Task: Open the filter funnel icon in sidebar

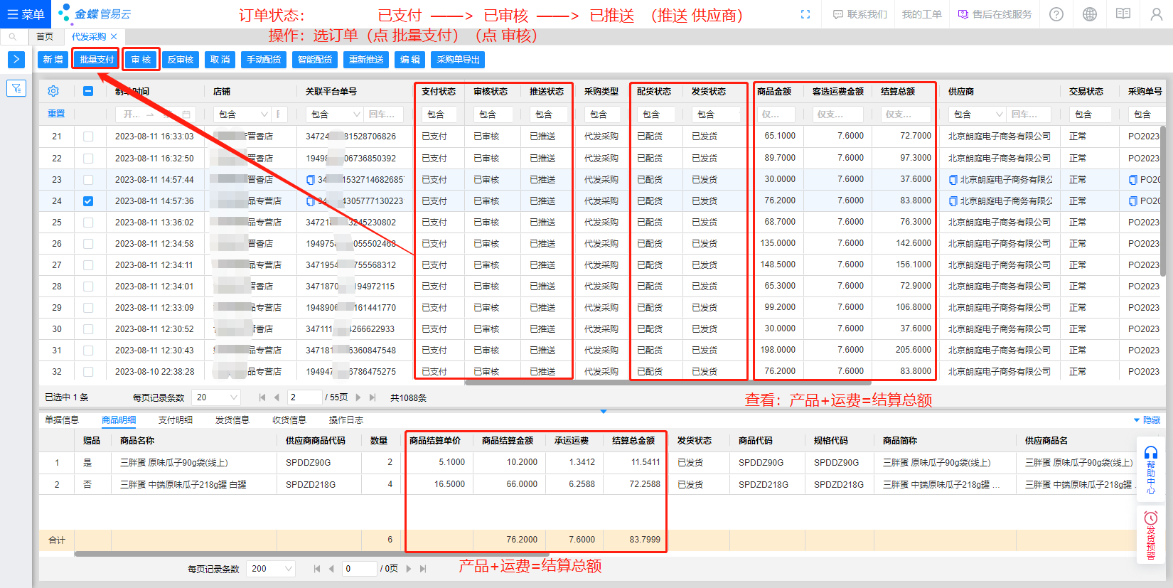Action: (16, 88)
